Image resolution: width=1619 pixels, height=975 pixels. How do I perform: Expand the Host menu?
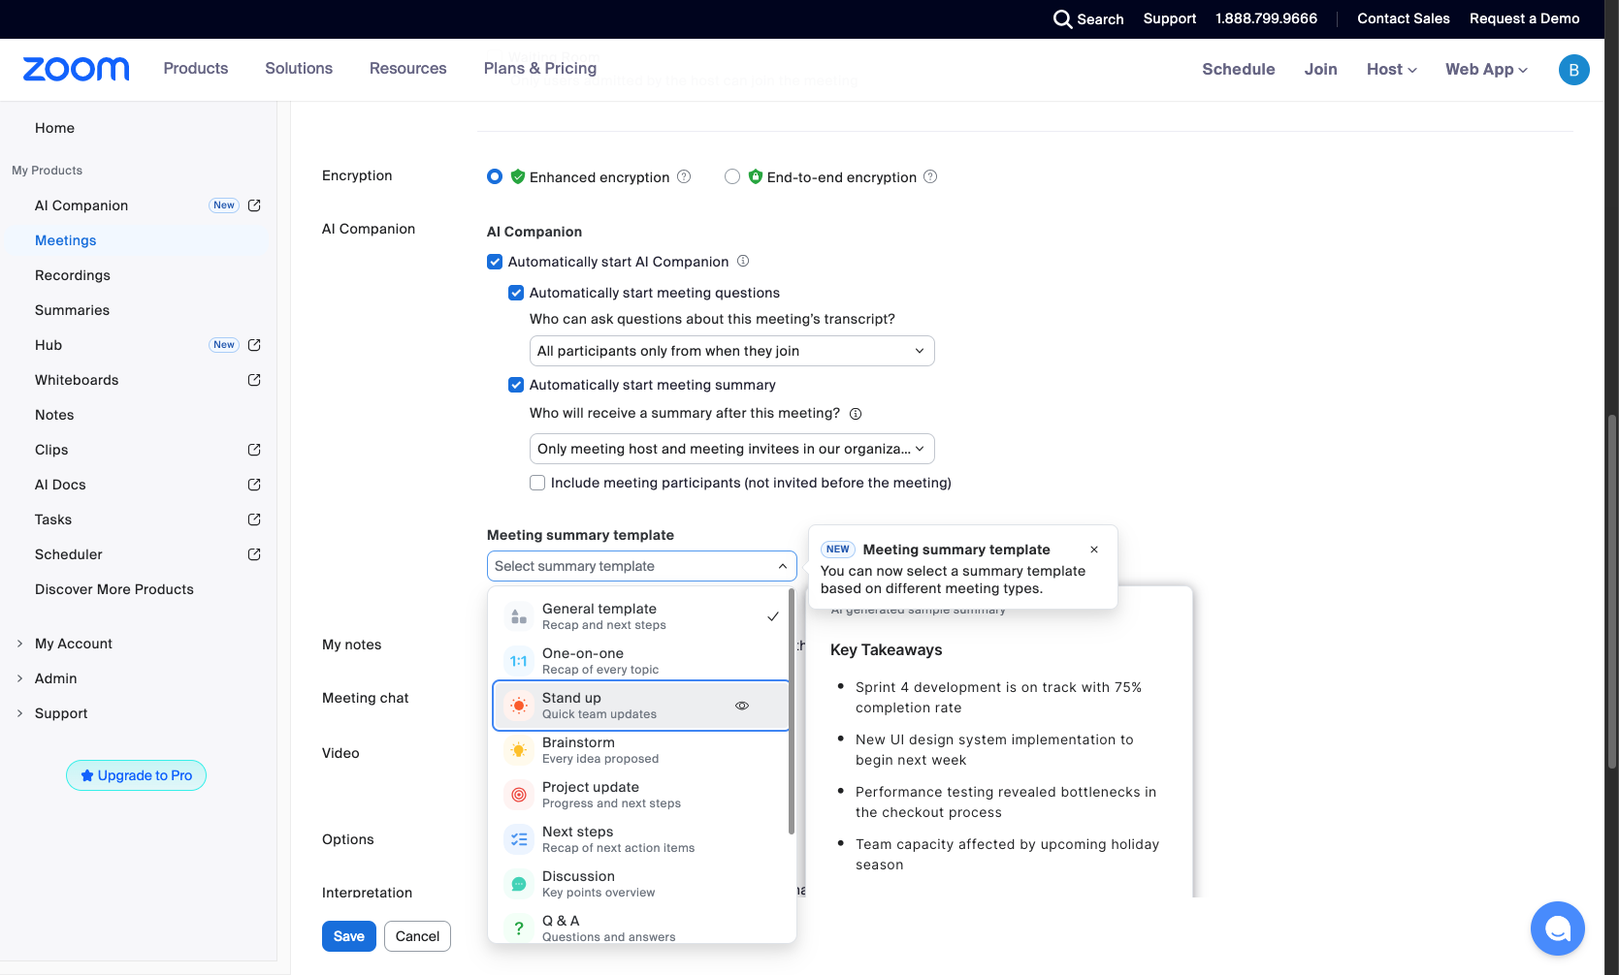coord(1391,69)
